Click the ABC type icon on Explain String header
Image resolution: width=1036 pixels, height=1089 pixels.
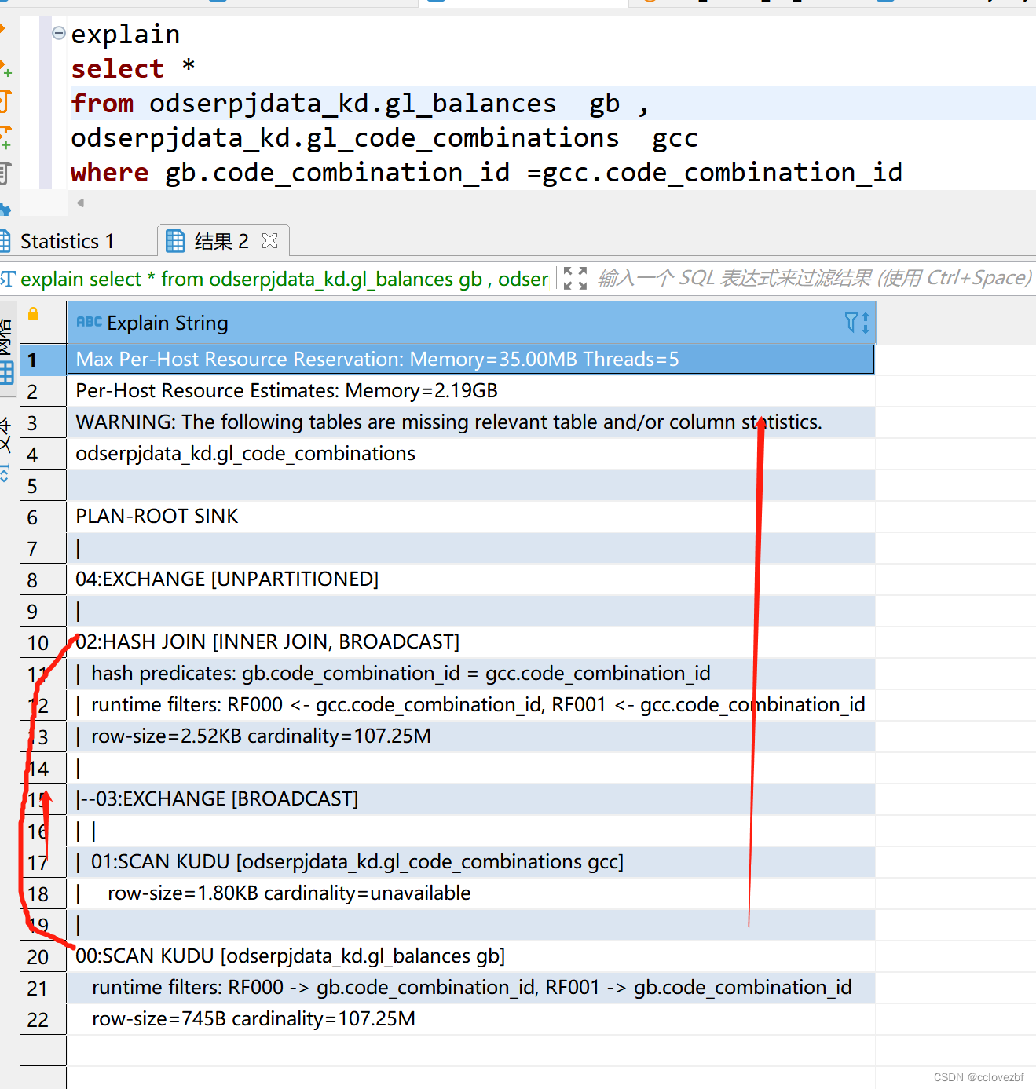(x=89, y=322)
